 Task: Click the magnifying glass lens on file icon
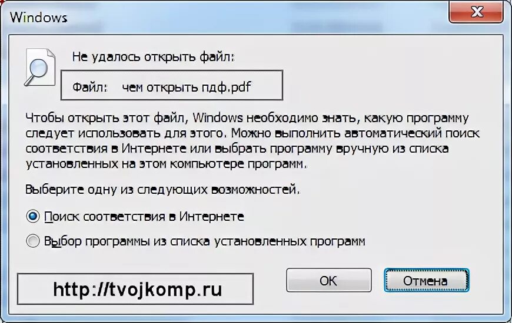(38, 69)
